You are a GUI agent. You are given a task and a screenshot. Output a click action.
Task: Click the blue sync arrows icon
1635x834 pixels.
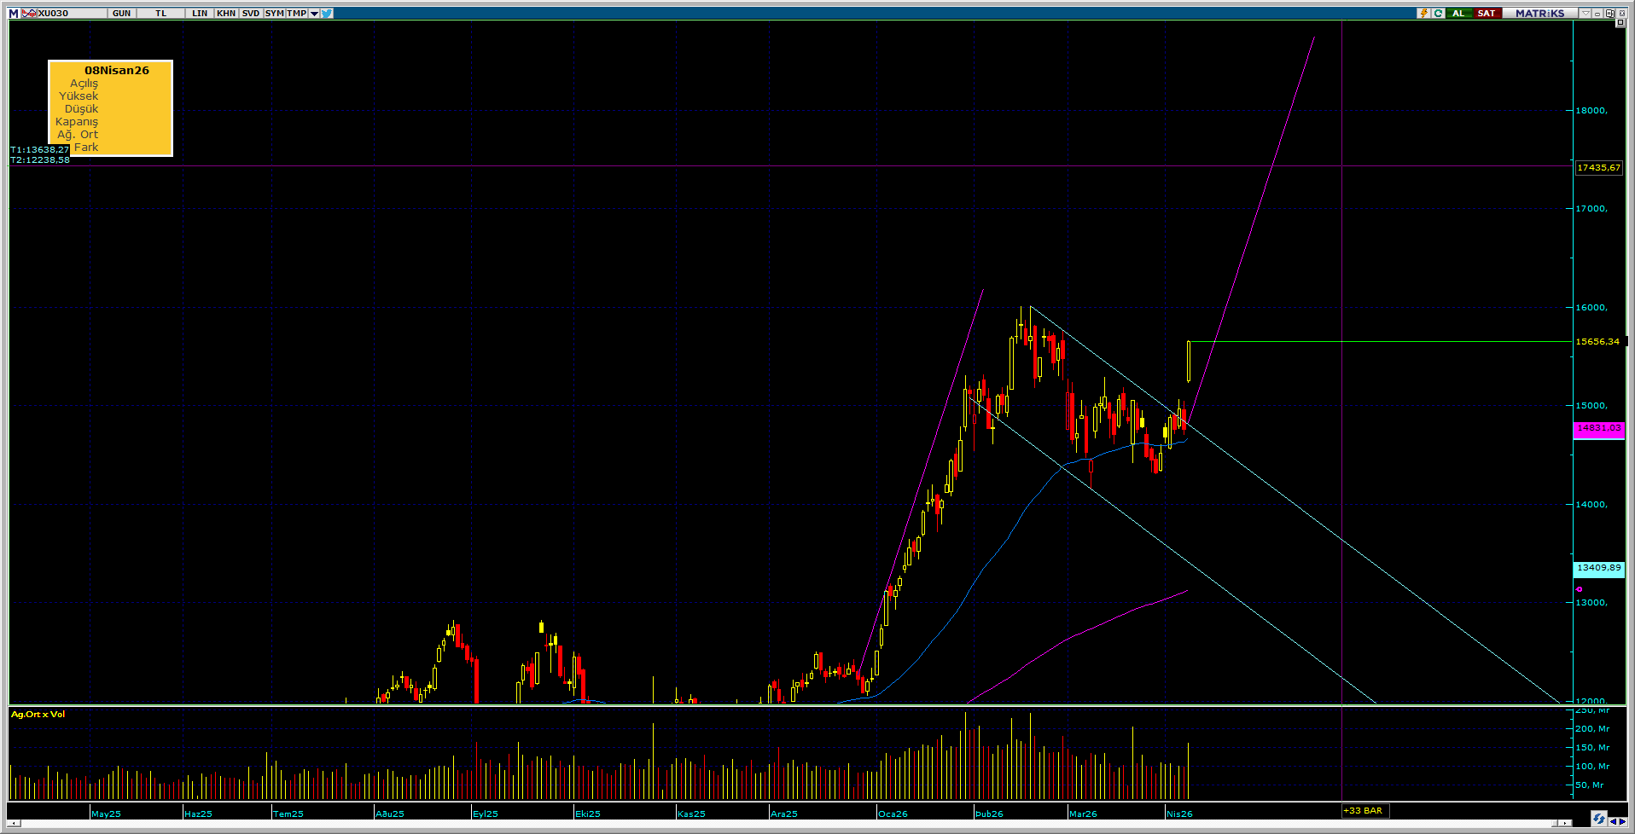[x=1598, y=819]
